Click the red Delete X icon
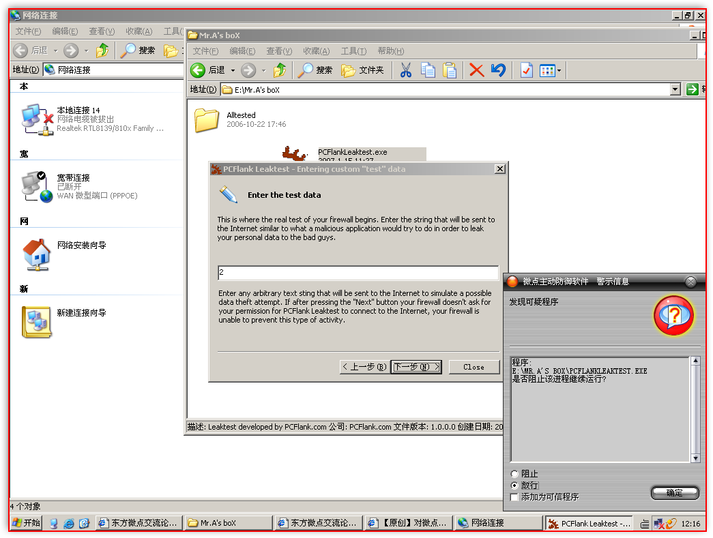The image size is (713, 538). (476, 70)
